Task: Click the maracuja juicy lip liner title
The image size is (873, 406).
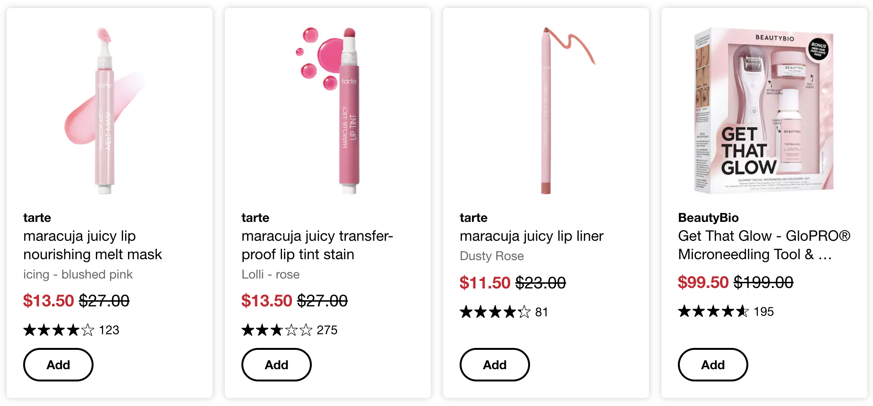Action: pos(531,236)
